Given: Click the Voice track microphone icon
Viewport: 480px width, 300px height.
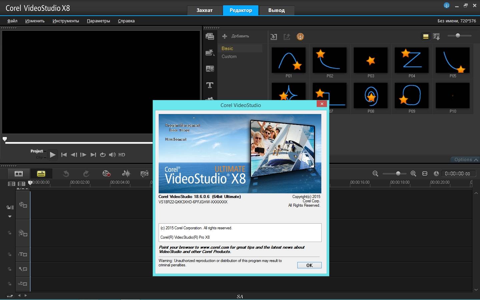Looking at the screenshot, I should (x=23, y=269).
